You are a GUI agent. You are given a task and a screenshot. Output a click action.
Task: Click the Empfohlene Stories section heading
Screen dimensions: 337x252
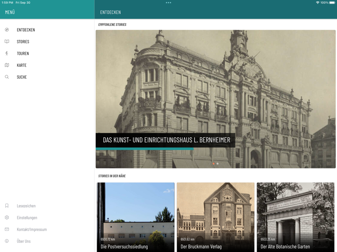tap(112, 24)
